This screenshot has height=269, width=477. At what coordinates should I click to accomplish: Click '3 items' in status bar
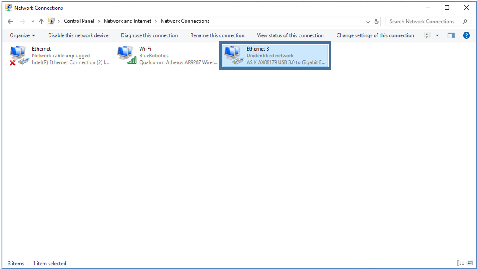(x=16, y=264)
